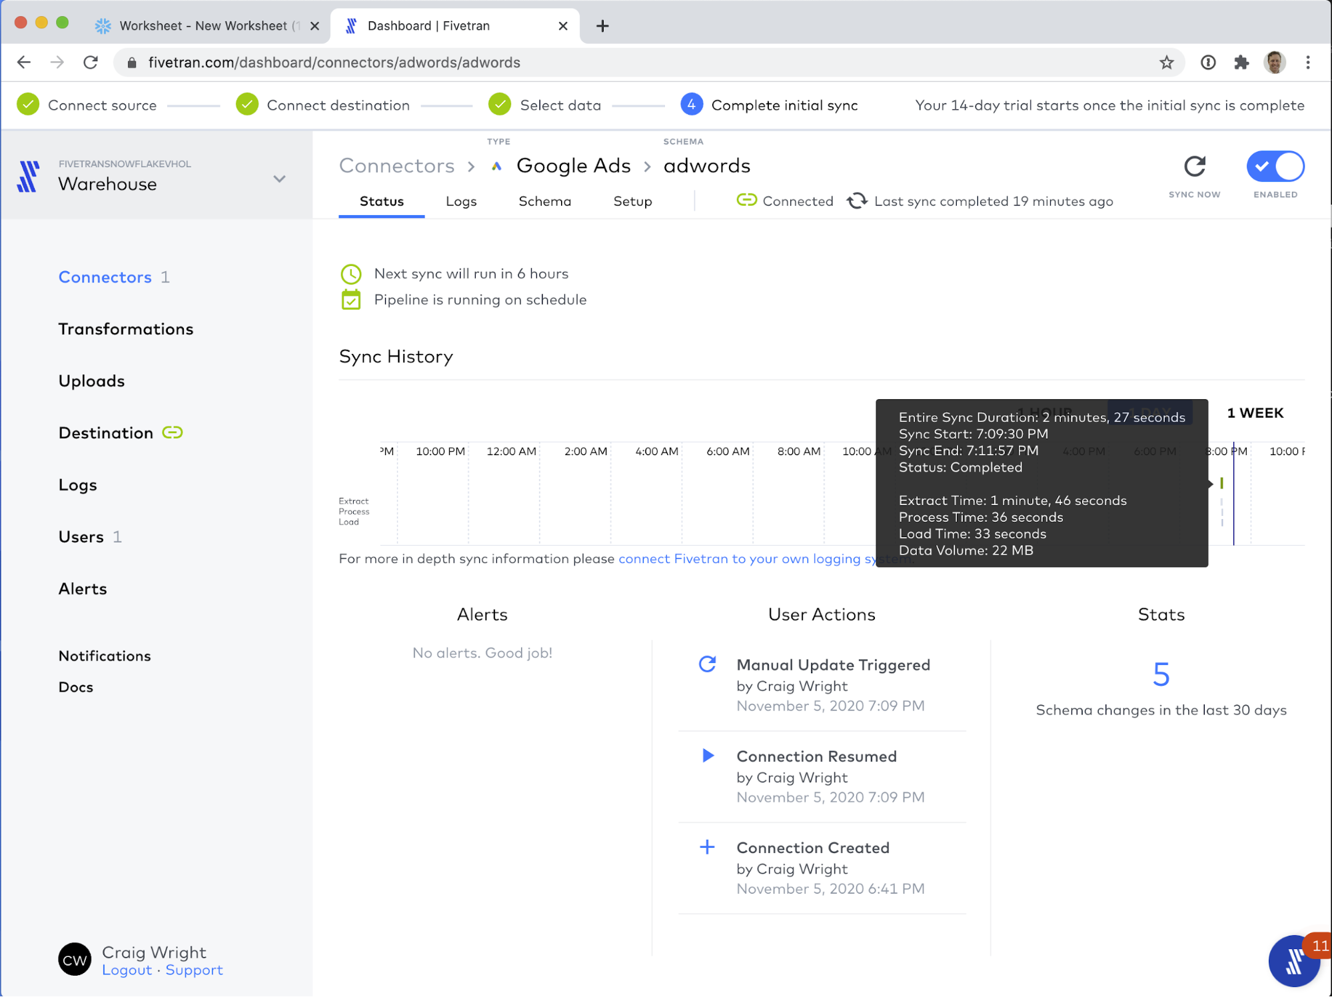
Task: Select the 1 WEEK time range
Action: 1255,413
